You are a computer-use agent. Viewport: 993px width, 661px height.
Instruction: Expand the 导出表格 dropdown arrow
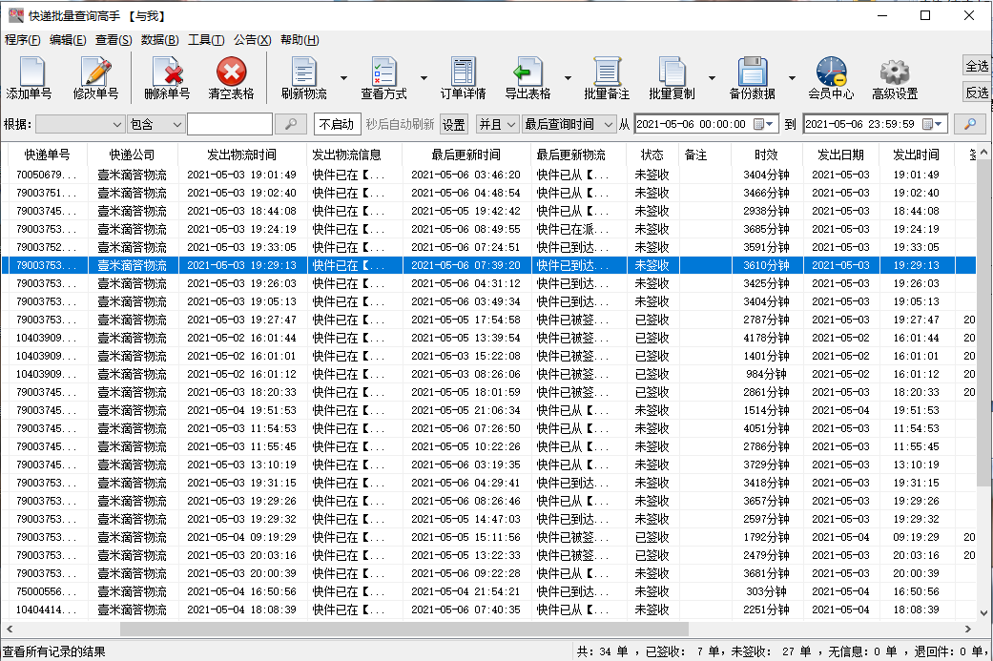point(568,78)
